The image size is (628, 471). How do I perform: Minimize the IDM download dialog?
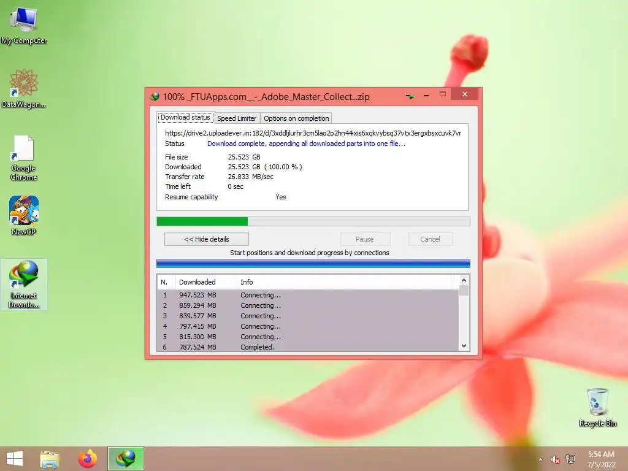[x=426, y=96]
